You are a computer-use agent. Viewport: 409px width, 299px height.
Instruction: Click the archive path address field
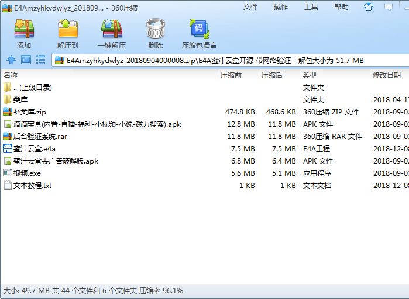coord(231,61)
